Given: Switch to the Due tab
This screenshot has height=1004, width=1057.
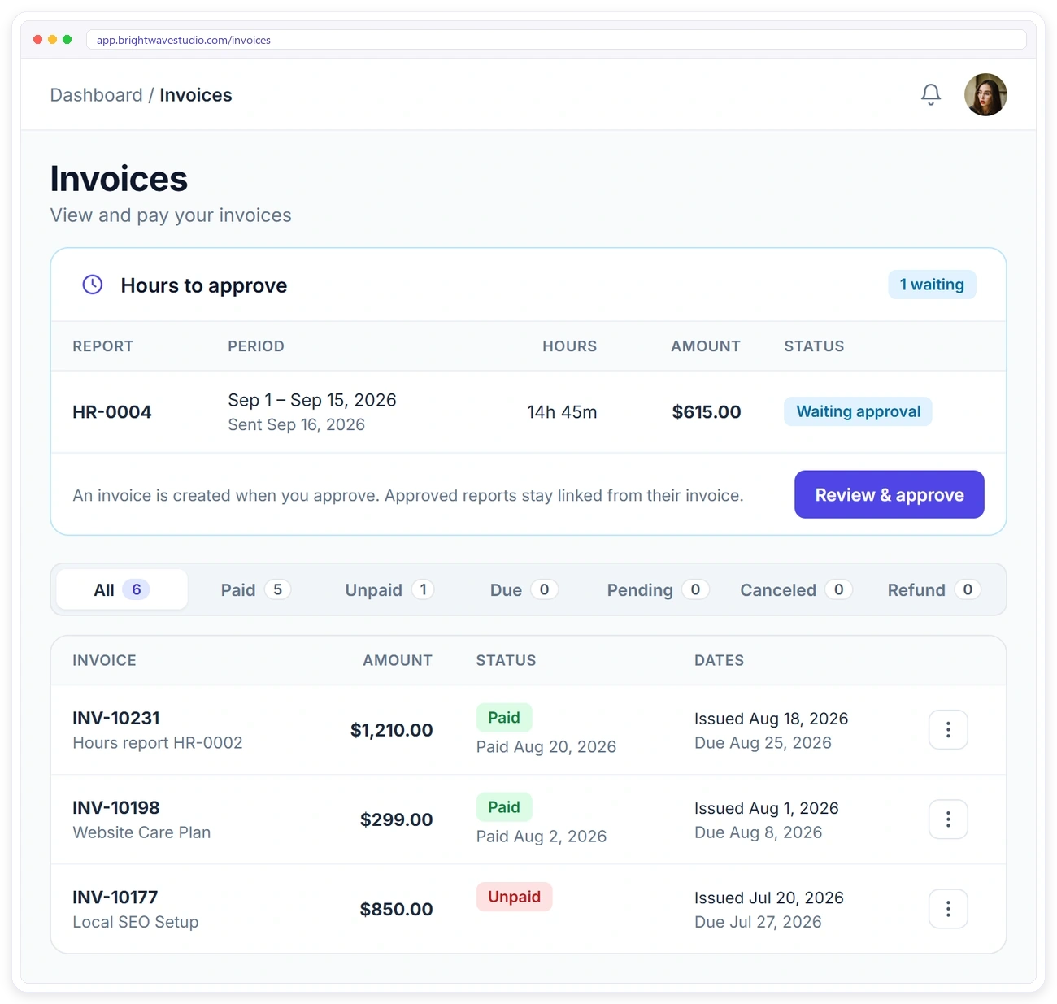Looking at the screenshot, I should pyautogui.click(x=524, y=589).
